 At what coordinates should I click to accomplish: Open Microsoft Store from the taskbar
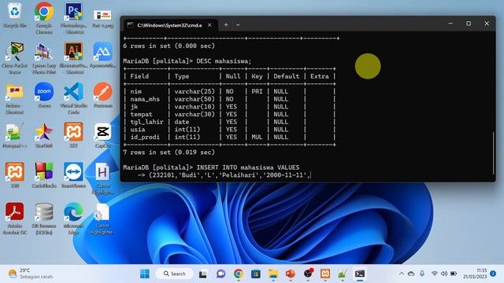(x=256, y=274)
